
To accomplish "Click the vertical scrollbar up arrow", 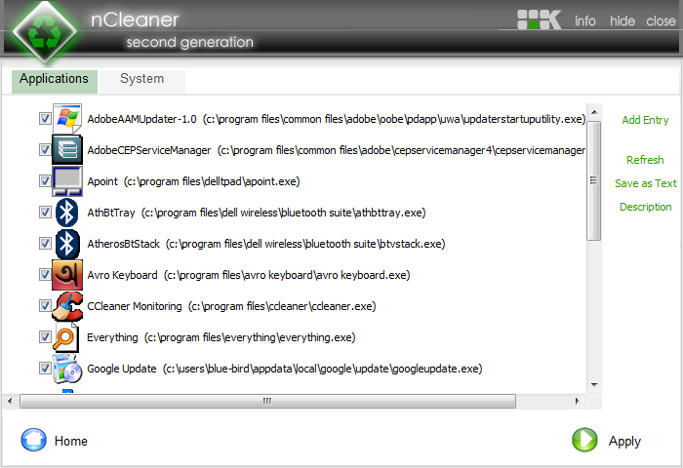I will pos(593,112).
